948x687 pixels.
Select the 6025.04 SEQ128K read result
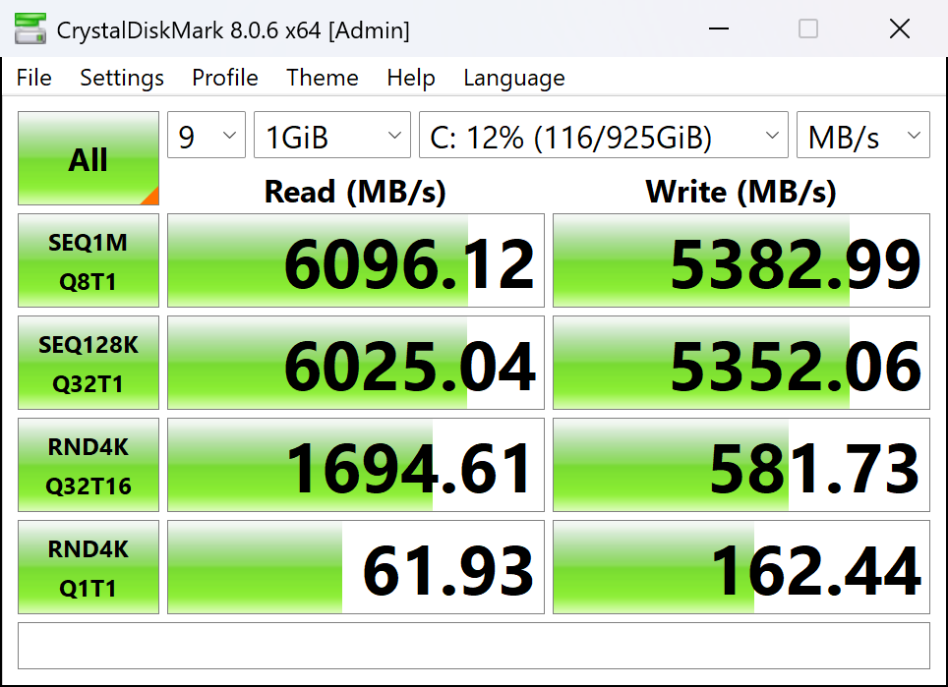point(356,363)
